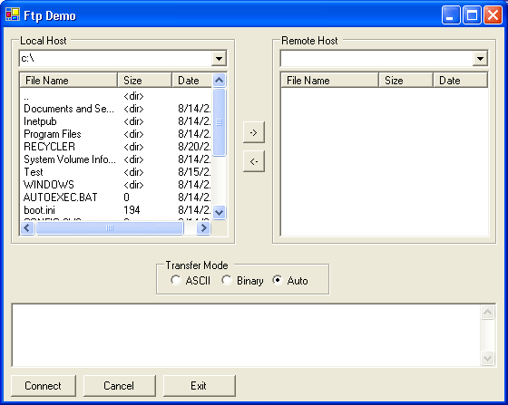The height and width of the screenshot is (405, 508).
Task: Click the Ftp Demo title bar app icon
Action: point(13,14)
